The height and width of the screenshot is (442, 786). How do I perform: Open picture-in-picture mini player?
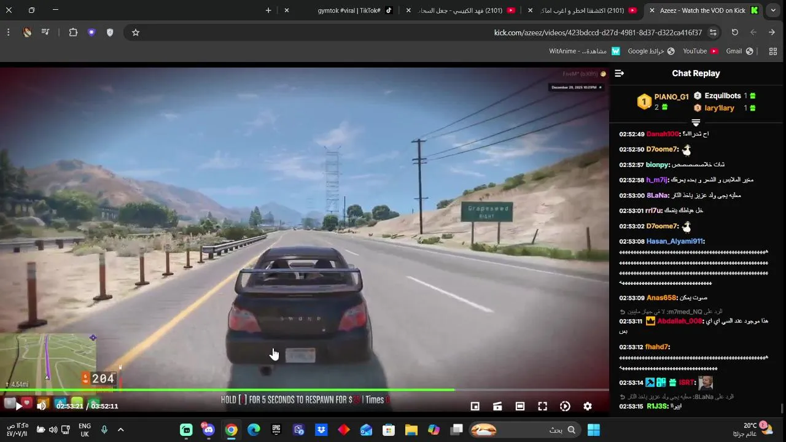tap(475, 406)
